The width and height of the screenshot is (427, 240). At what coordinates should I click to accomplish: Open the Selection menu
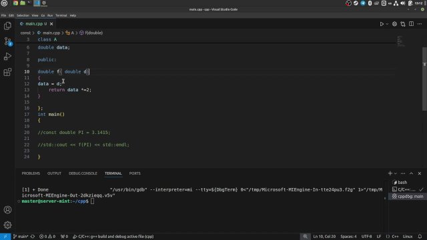(23, 15)
